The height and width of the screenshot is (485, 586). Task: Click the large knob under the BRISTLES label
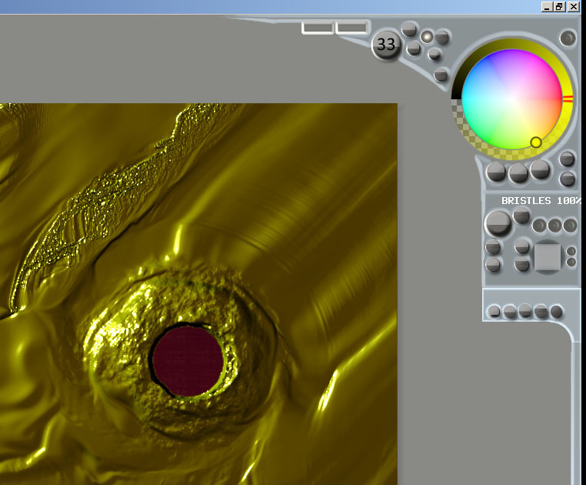coord(498,224)
